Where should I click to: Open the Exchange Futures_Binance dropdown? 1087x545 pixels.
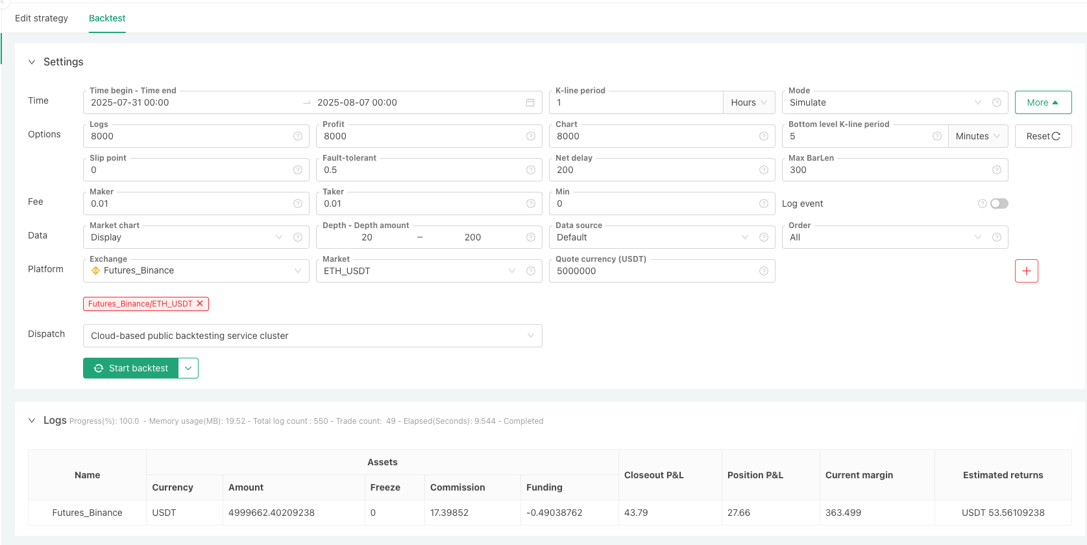point(195,271)
